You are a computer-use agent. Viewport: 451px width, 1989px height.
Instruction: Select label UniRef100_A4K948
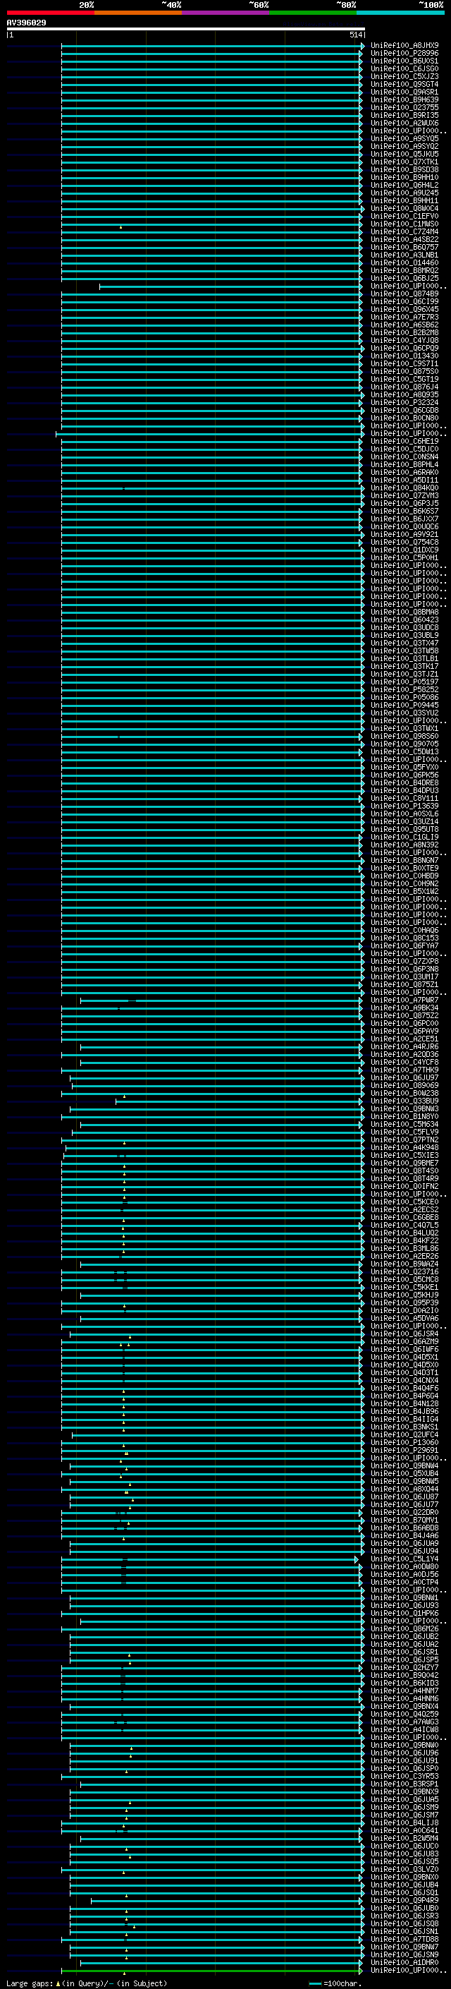pyautogui.click(x=404, y=1147)
